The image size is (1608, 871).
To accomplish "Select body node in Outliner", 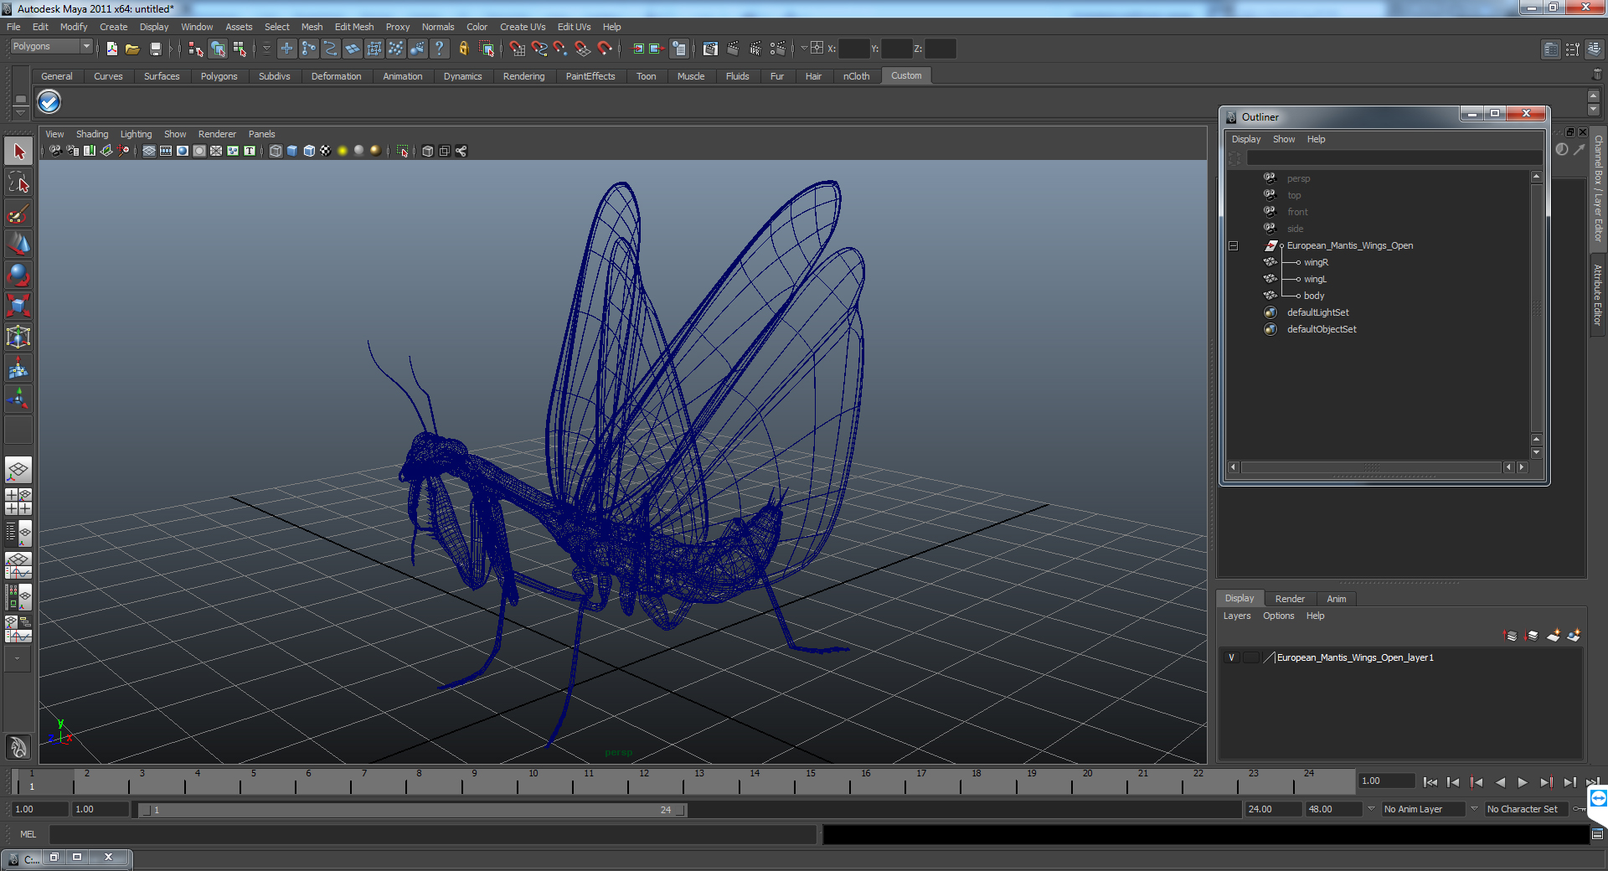I will [1314, 296].
